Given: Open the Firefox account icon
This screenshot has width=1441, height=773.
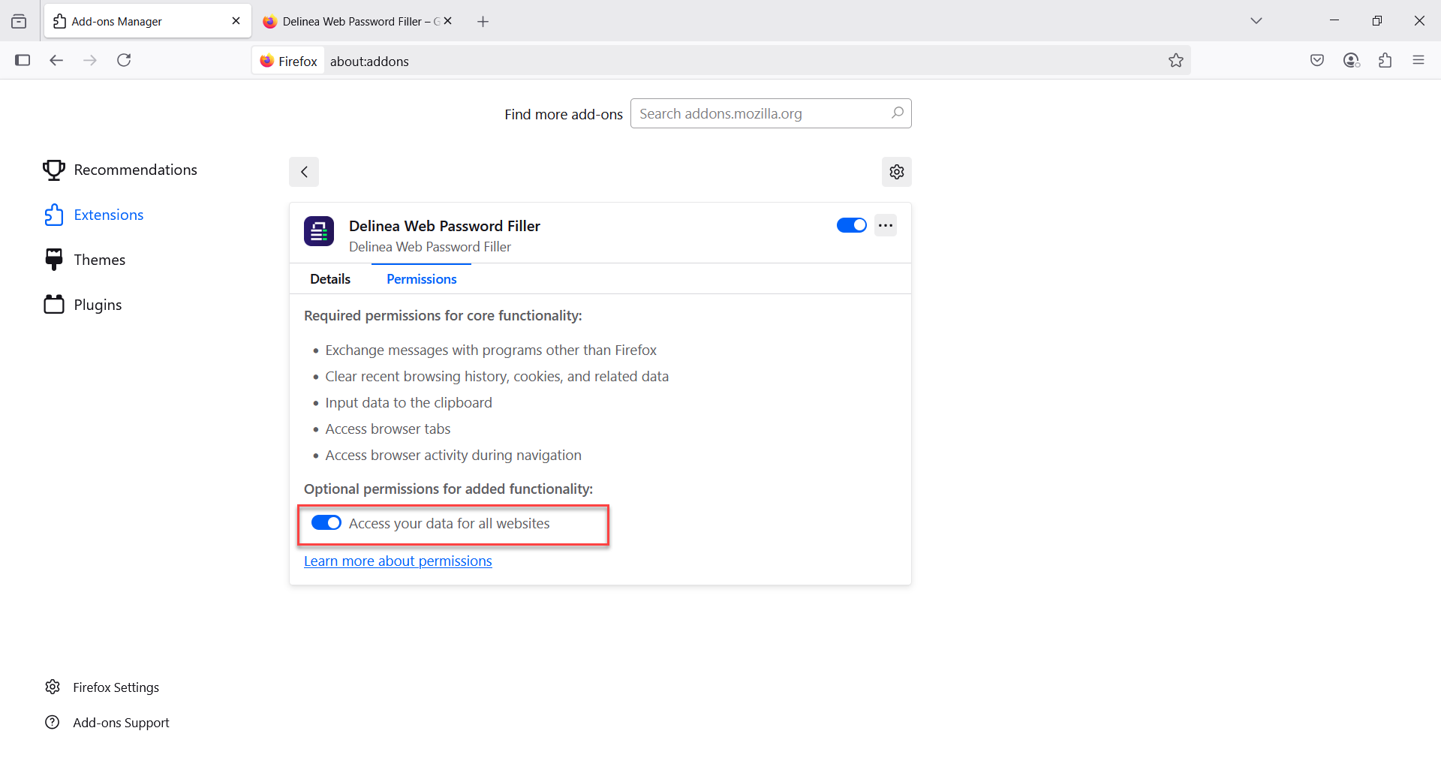Looking at the screenshot, I should 1351,61.
